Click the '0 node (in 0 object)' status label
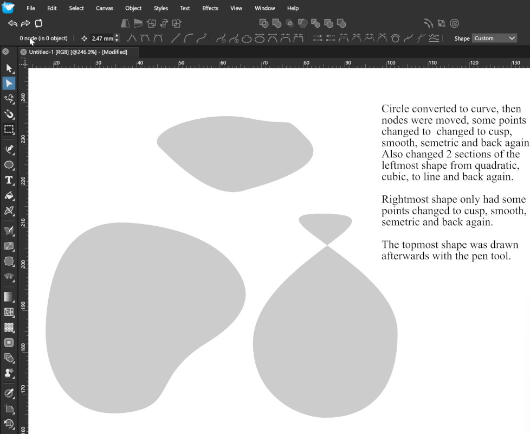Screen dimensions: 530x434 click(x=43, y=38)
